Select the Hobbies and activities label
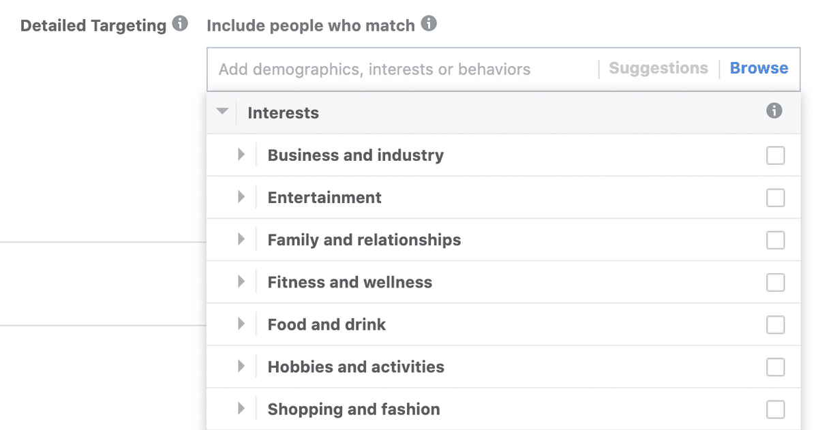 tap(356, 367)
